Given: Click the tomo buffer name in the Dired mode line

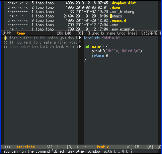Looking at the screenshot, I should tap(21, 33).
